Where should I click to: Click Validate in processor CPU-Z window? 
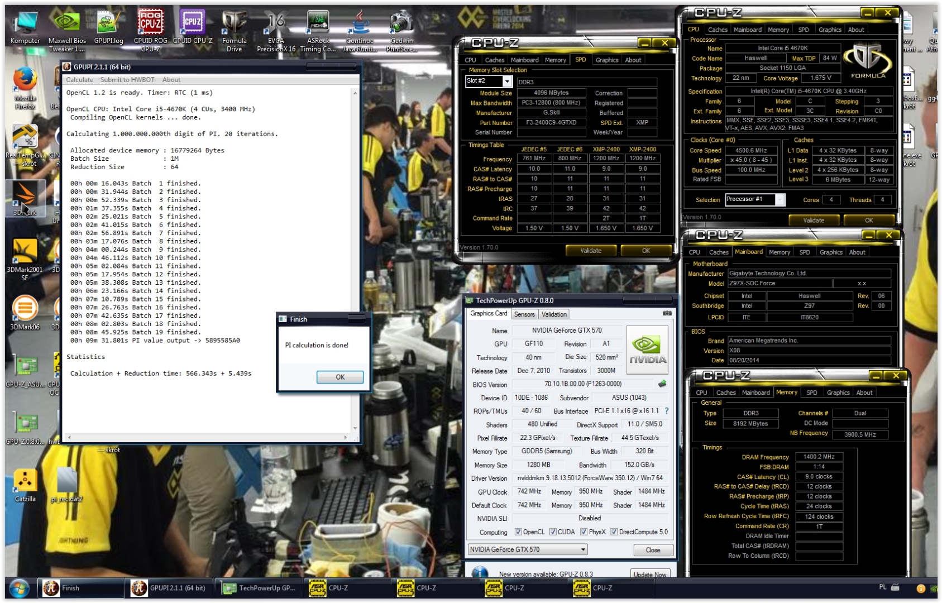(x=814, y=220)
